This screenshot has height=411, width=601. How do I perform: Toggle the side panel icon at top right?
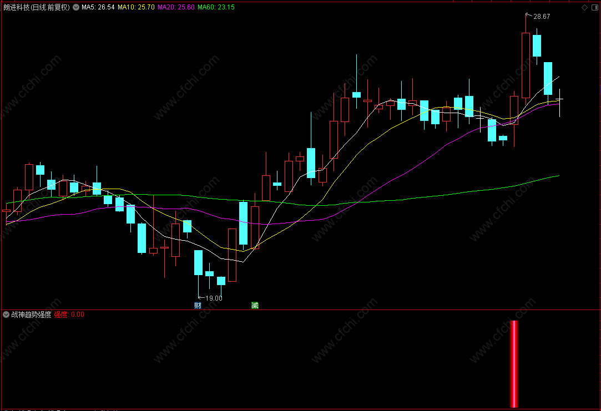click(x=595, y=8)
